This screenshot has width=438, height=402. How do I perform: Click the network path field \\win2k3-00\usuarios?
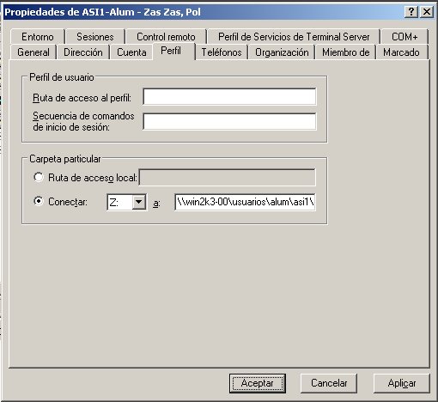[x=245, y=202]
